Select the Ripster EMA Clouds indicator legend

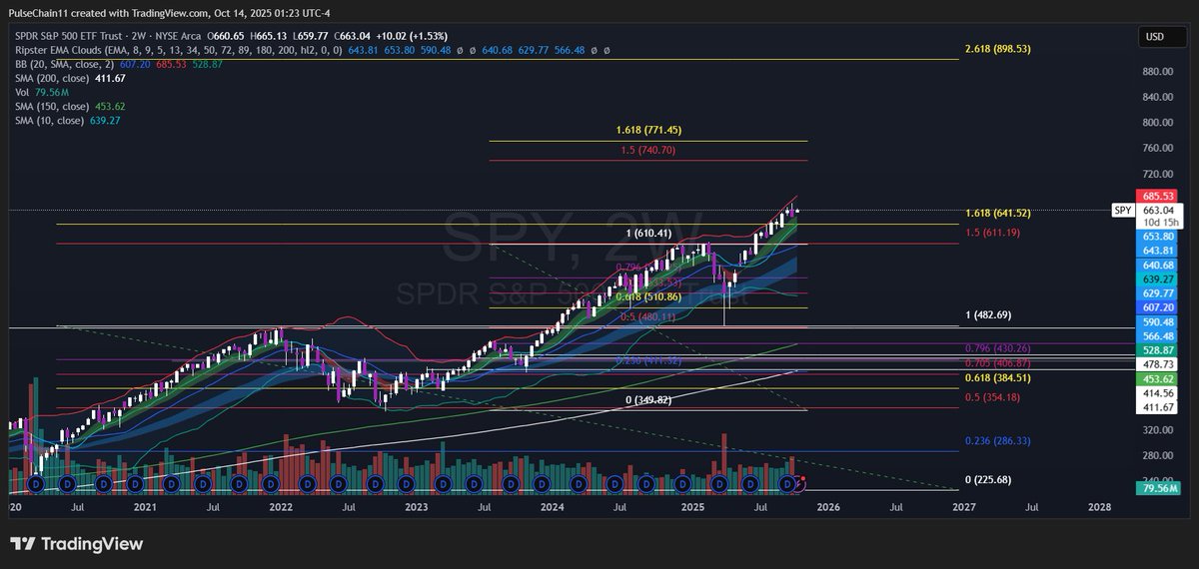[178, 50]
